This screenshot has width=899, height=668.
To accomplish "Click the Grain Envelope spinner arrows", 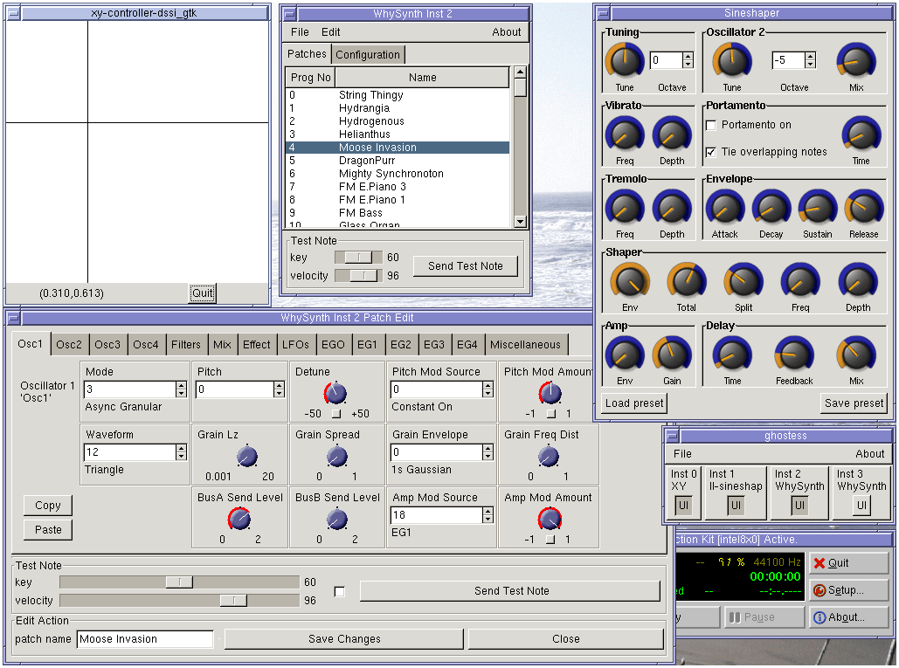I will (488, 452).
